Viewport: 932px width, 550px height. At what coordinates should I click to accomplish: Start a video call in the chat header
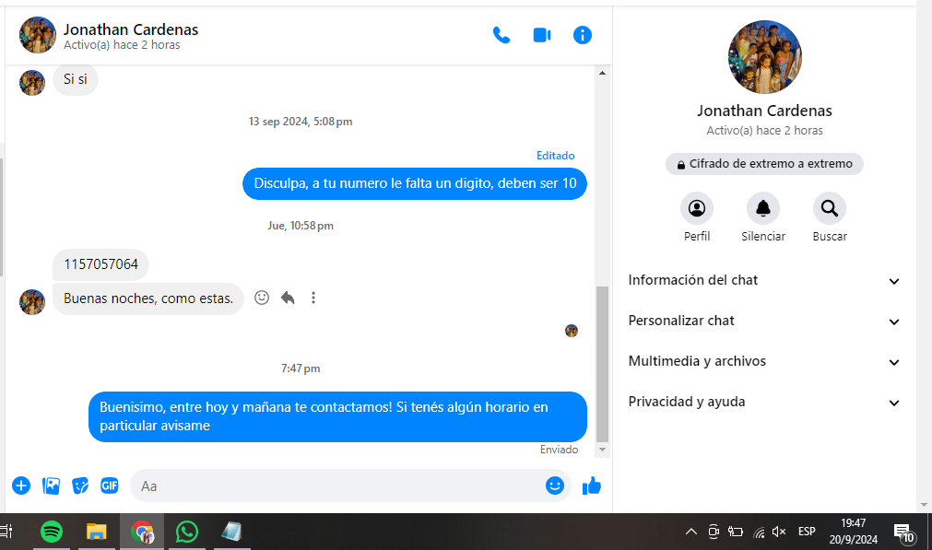tap(541, 36)
